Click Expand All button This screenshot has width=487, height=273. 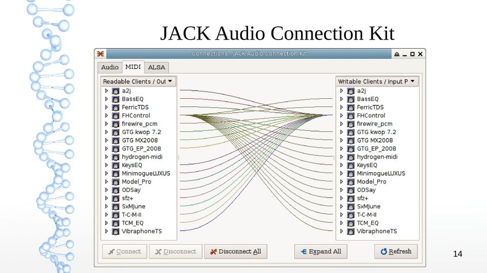tap(321, 252)
